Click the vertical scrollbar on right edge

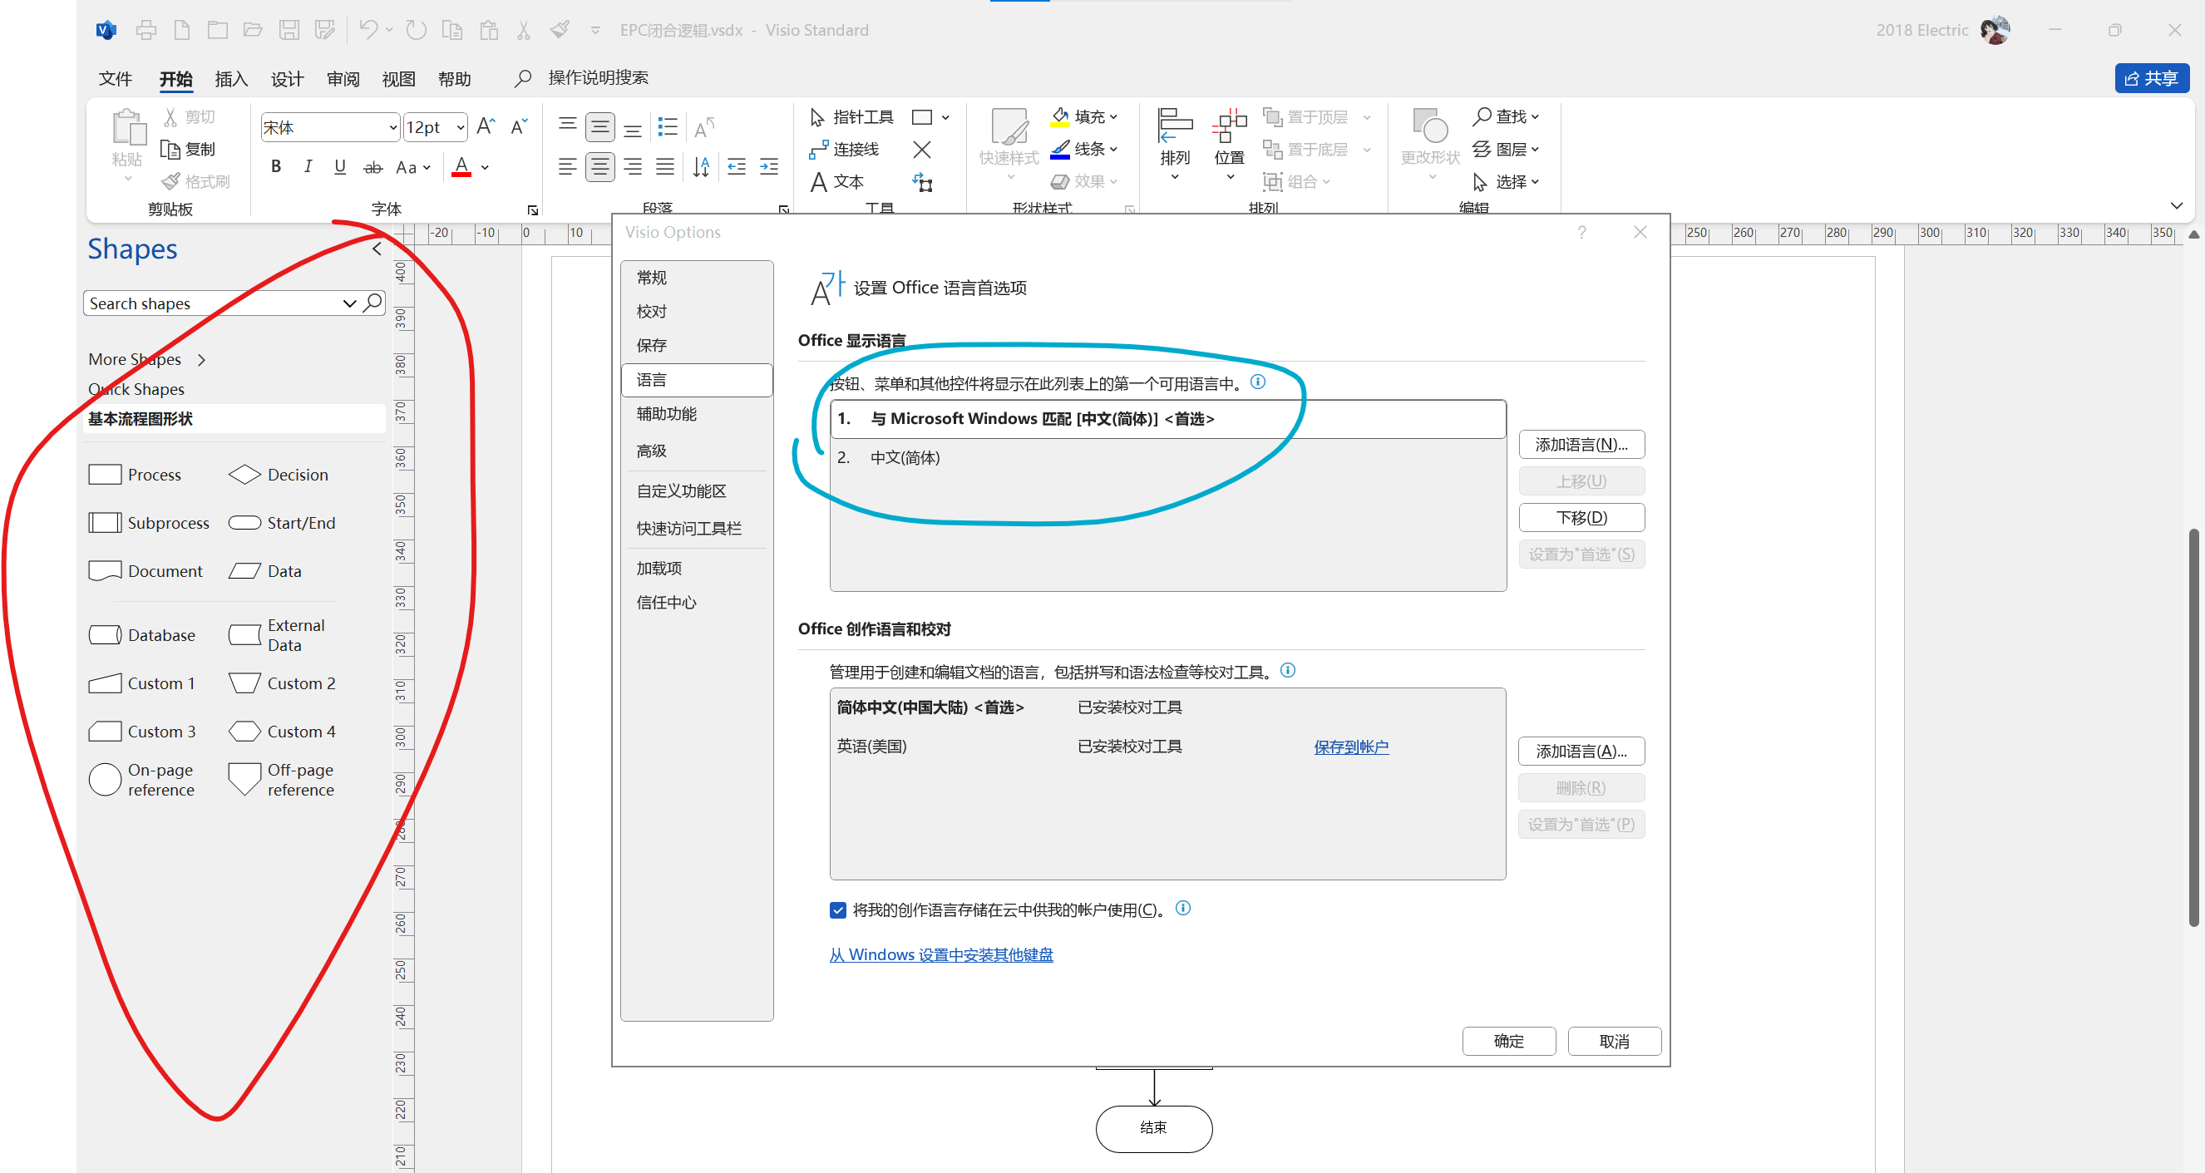tap(2194, 727)
